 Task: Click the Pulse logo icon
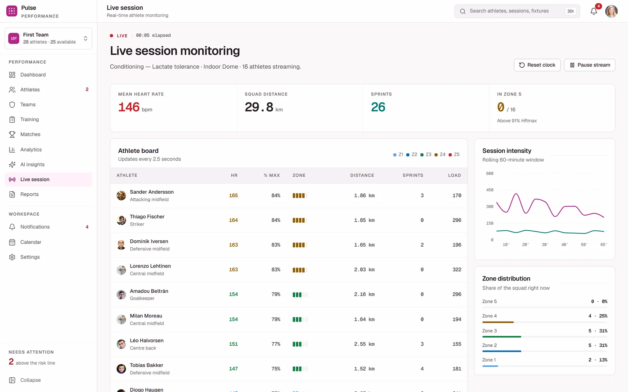click(x=12, y=11)
